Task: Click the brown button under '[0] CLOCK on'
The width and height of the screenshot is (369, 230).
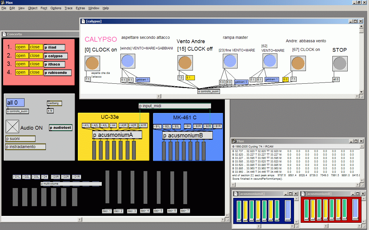Action: [92, 63]
